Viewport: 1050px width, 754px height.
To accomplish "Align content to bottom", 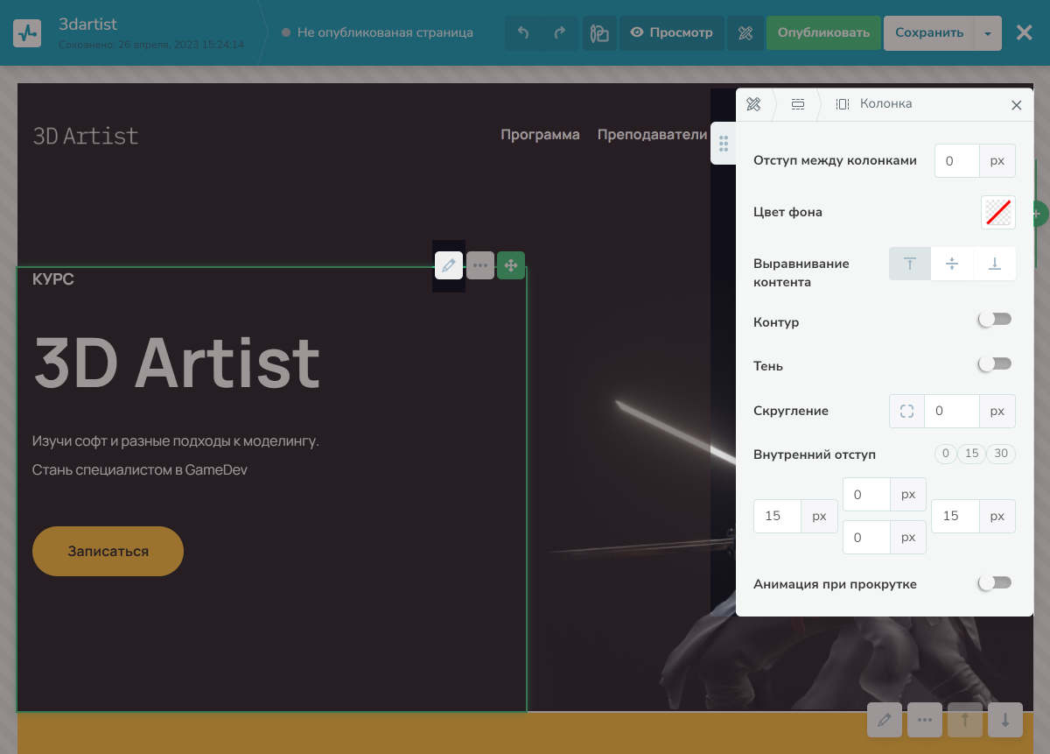I will coord(995,264).
